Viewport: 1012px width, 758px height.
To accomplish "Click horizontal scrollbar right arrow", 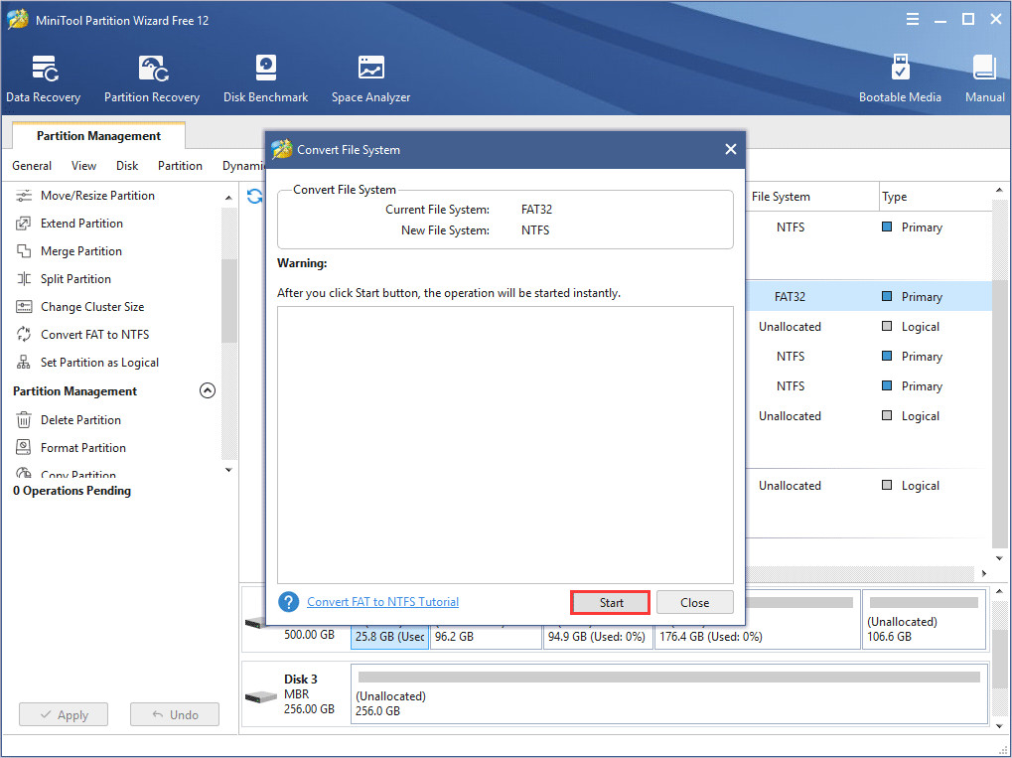I will [x=983, y=572].
